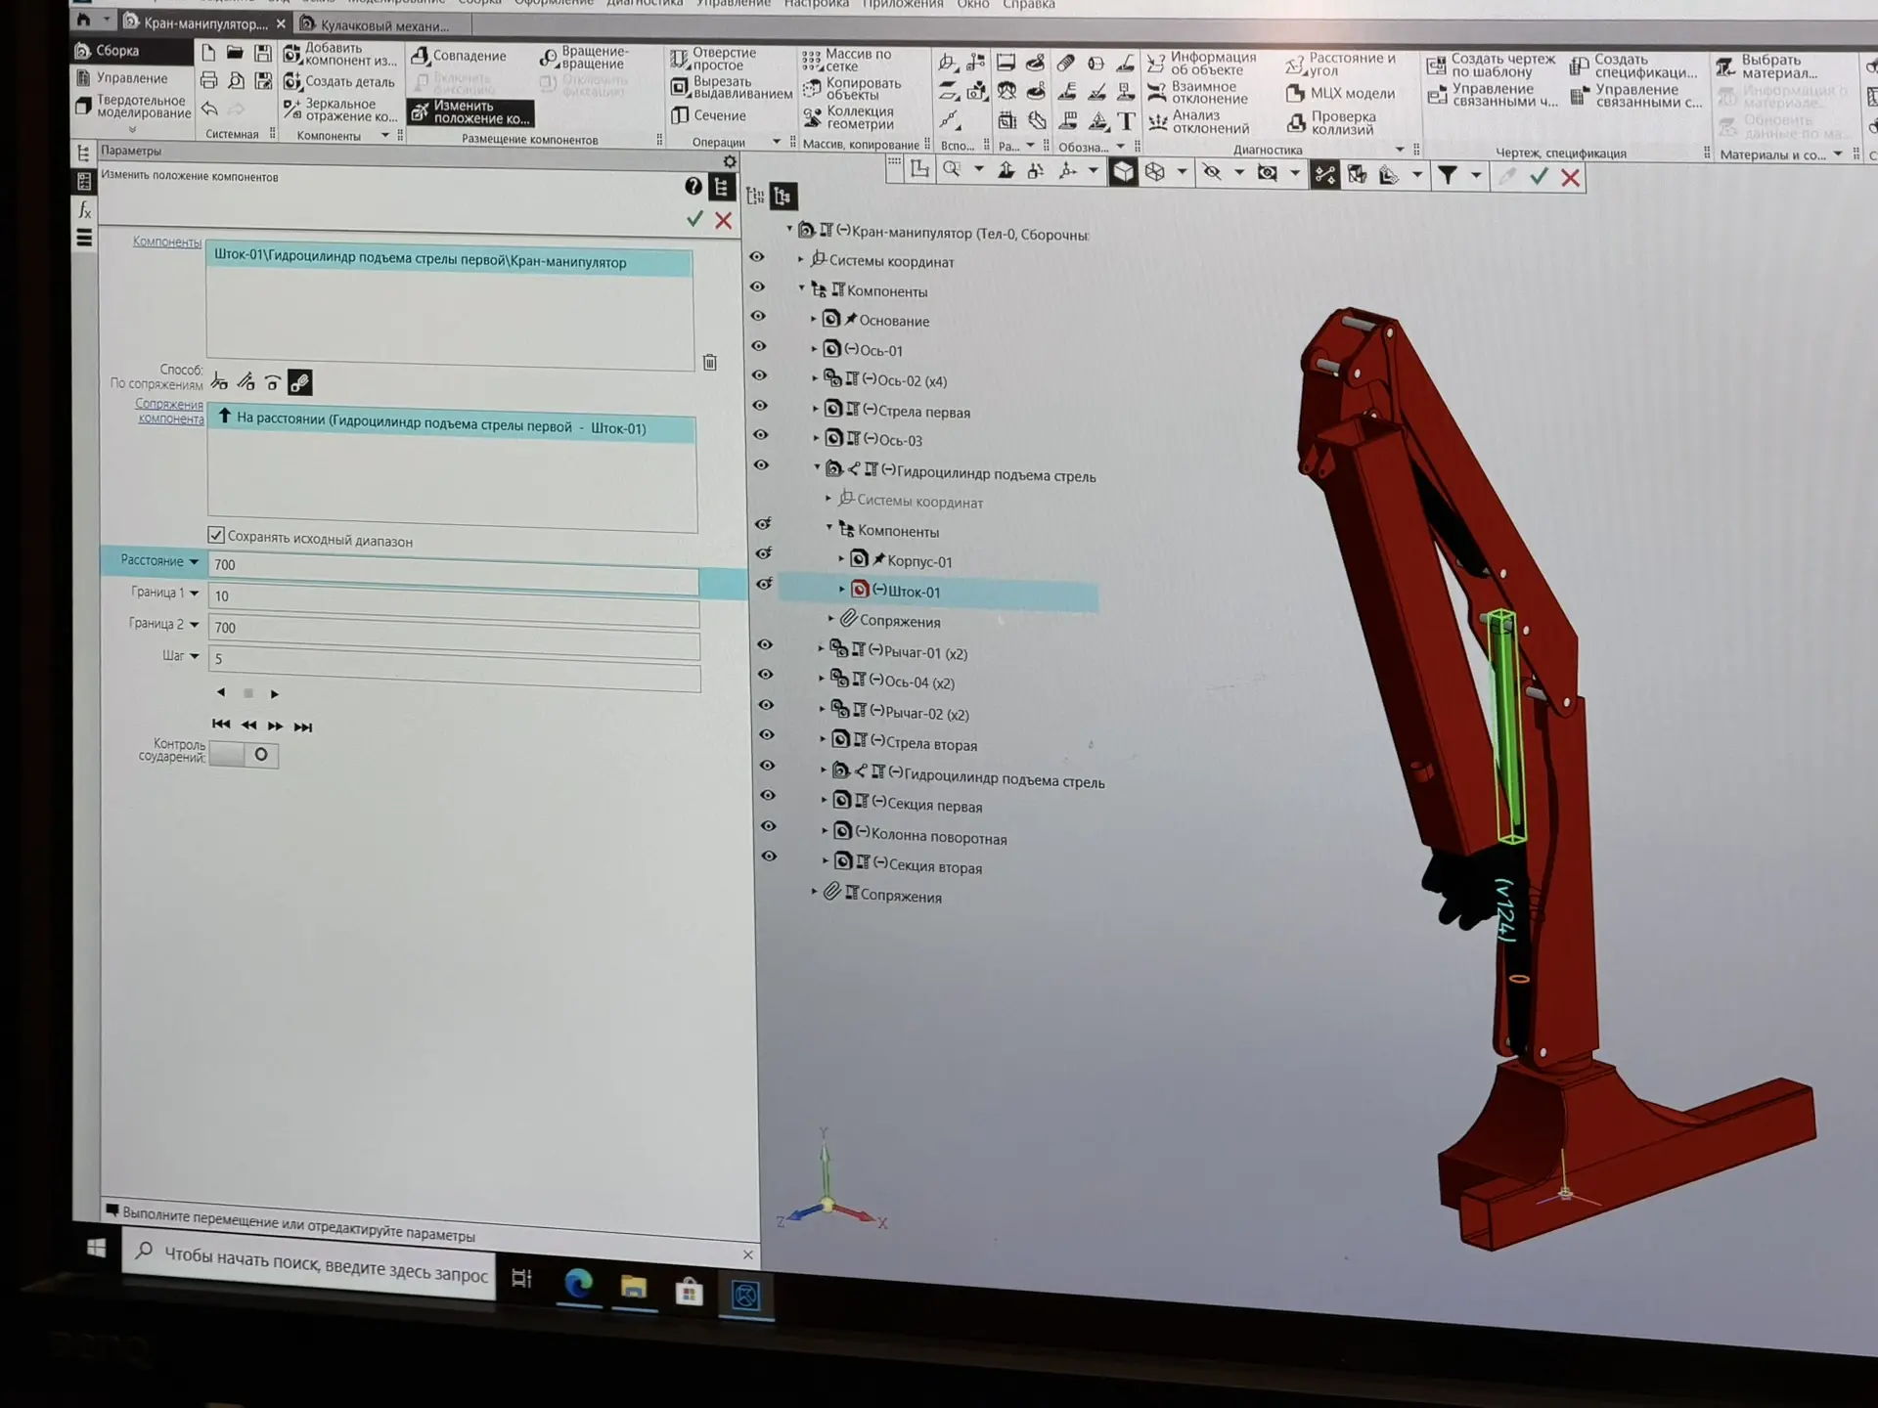This screenshot has width=1878, height=1408.
Task: Click Выбрать материал tool
Action: click(x=1766, y=66)
